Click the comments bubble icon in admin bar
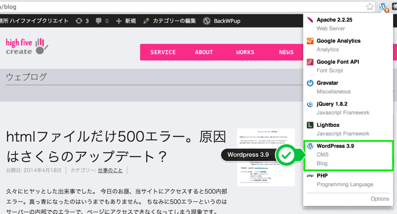Screen dimensions: 397x214 [x=99, y=21]
